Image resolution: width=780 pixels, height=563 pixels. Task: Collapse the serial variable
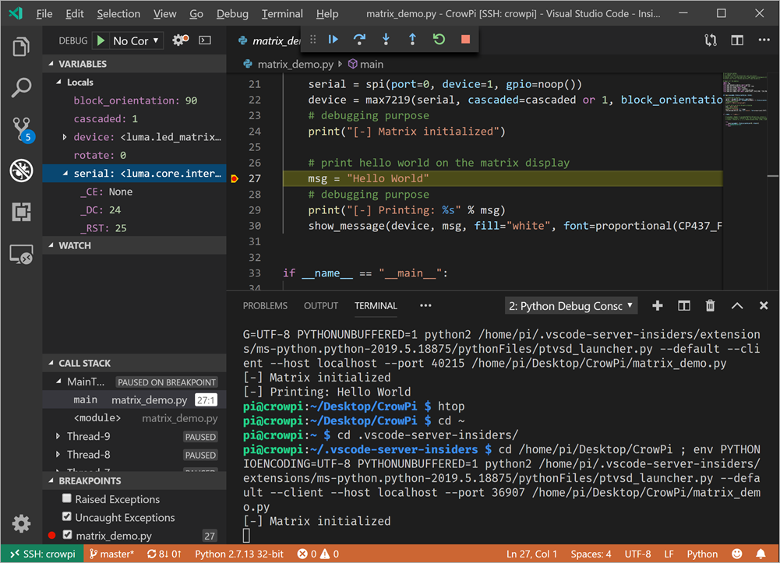pos(65,174)
